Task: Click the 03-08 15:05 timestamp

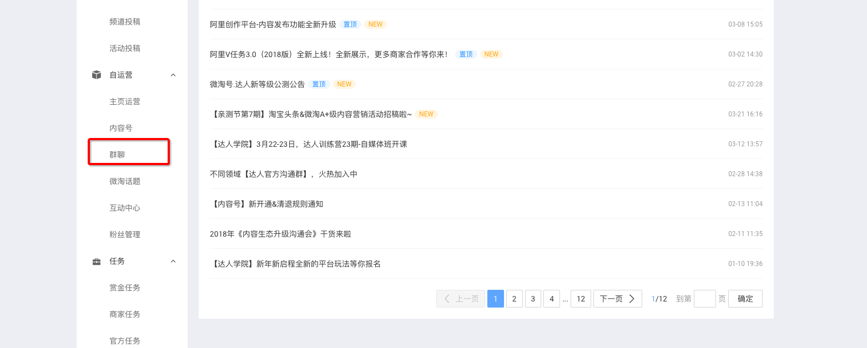Action: [745, 24]
